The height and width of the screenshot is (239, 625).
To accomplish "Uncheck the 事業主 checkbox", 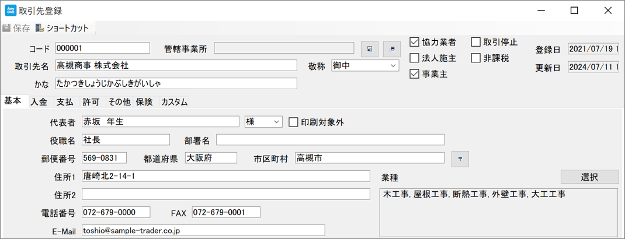I will [415, 74].
